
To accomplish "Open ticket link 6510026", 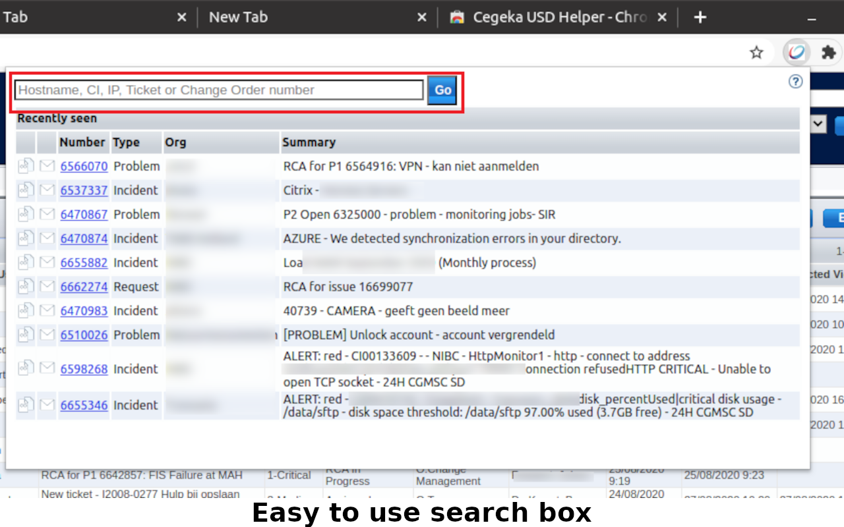I will point(84,335).
